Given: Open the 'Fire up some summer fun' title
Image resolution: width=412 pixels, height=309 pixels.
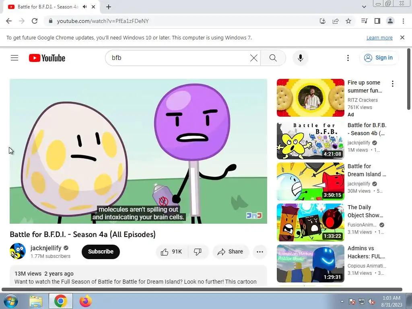Looking at the screenshot, I should [x=365, y=87].
